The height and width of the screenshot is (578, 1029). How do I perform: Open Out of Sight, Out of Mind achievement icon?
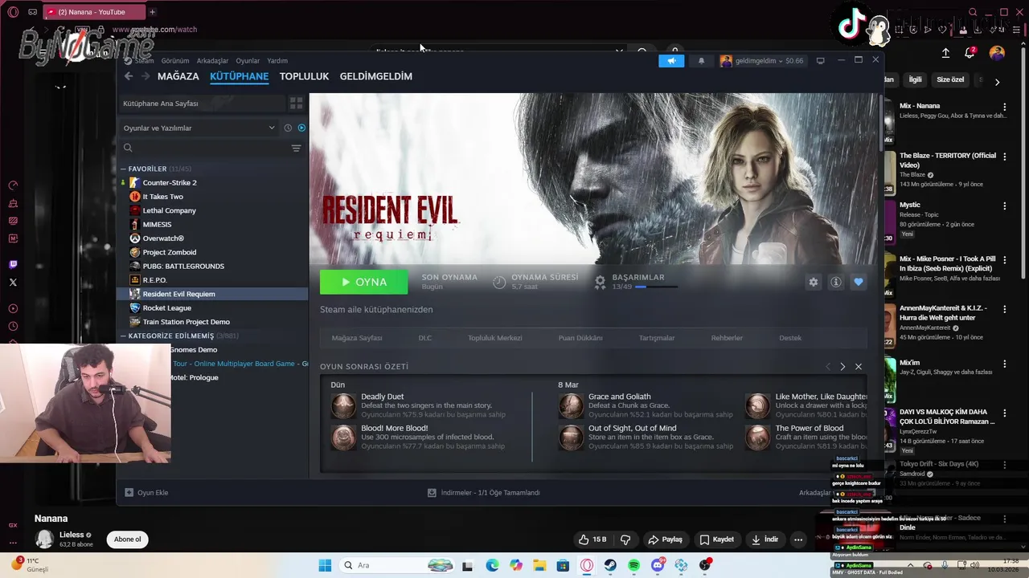(571, 438)
